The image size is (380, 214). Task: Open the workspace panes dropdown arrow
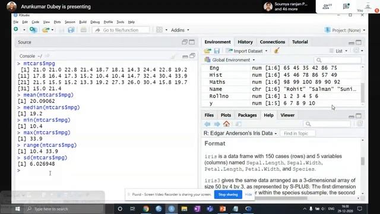(166, 30)
